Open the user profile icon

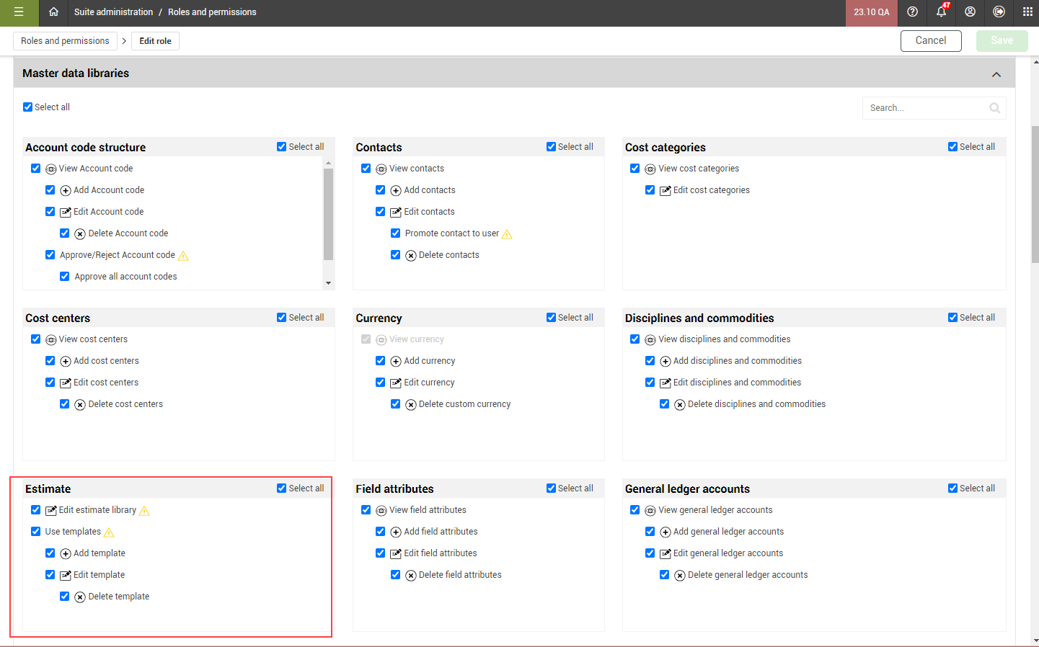pyautogui.click(x=970, y=12)
